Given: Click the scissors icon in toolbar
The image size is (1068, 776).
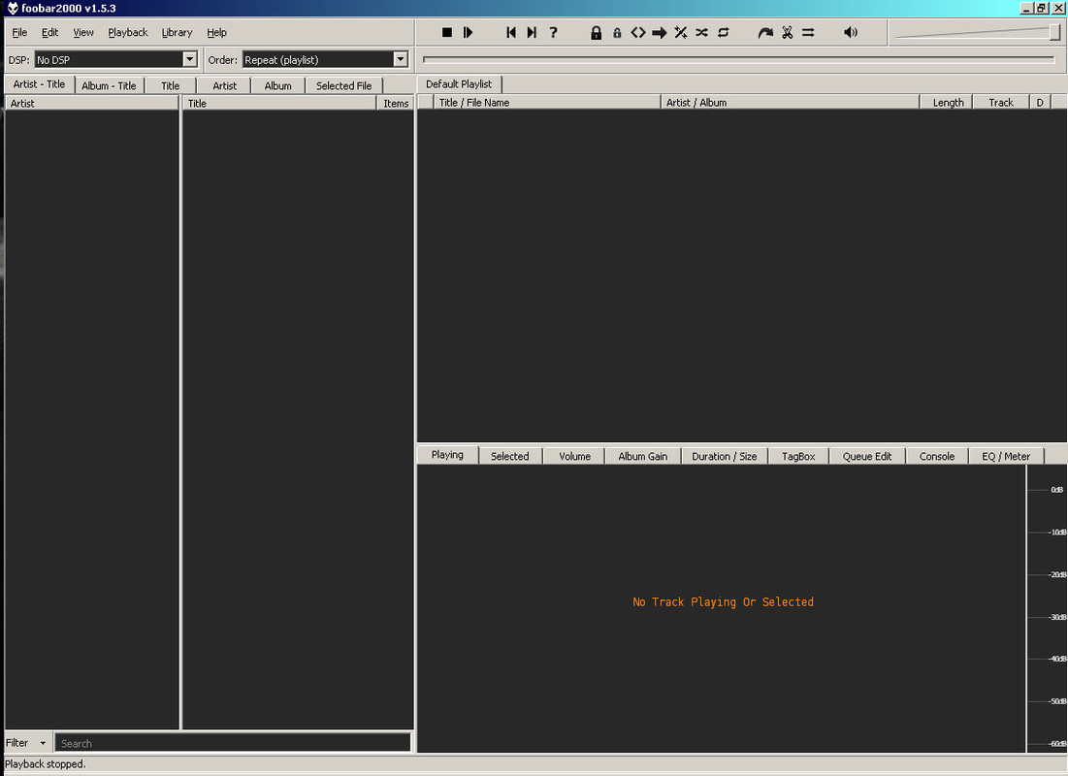Looking at the screenshot, I should 788,32.
